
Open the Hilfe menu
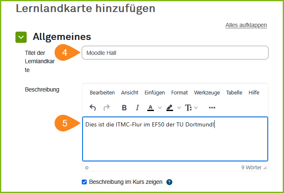click(x=254, y=92)
